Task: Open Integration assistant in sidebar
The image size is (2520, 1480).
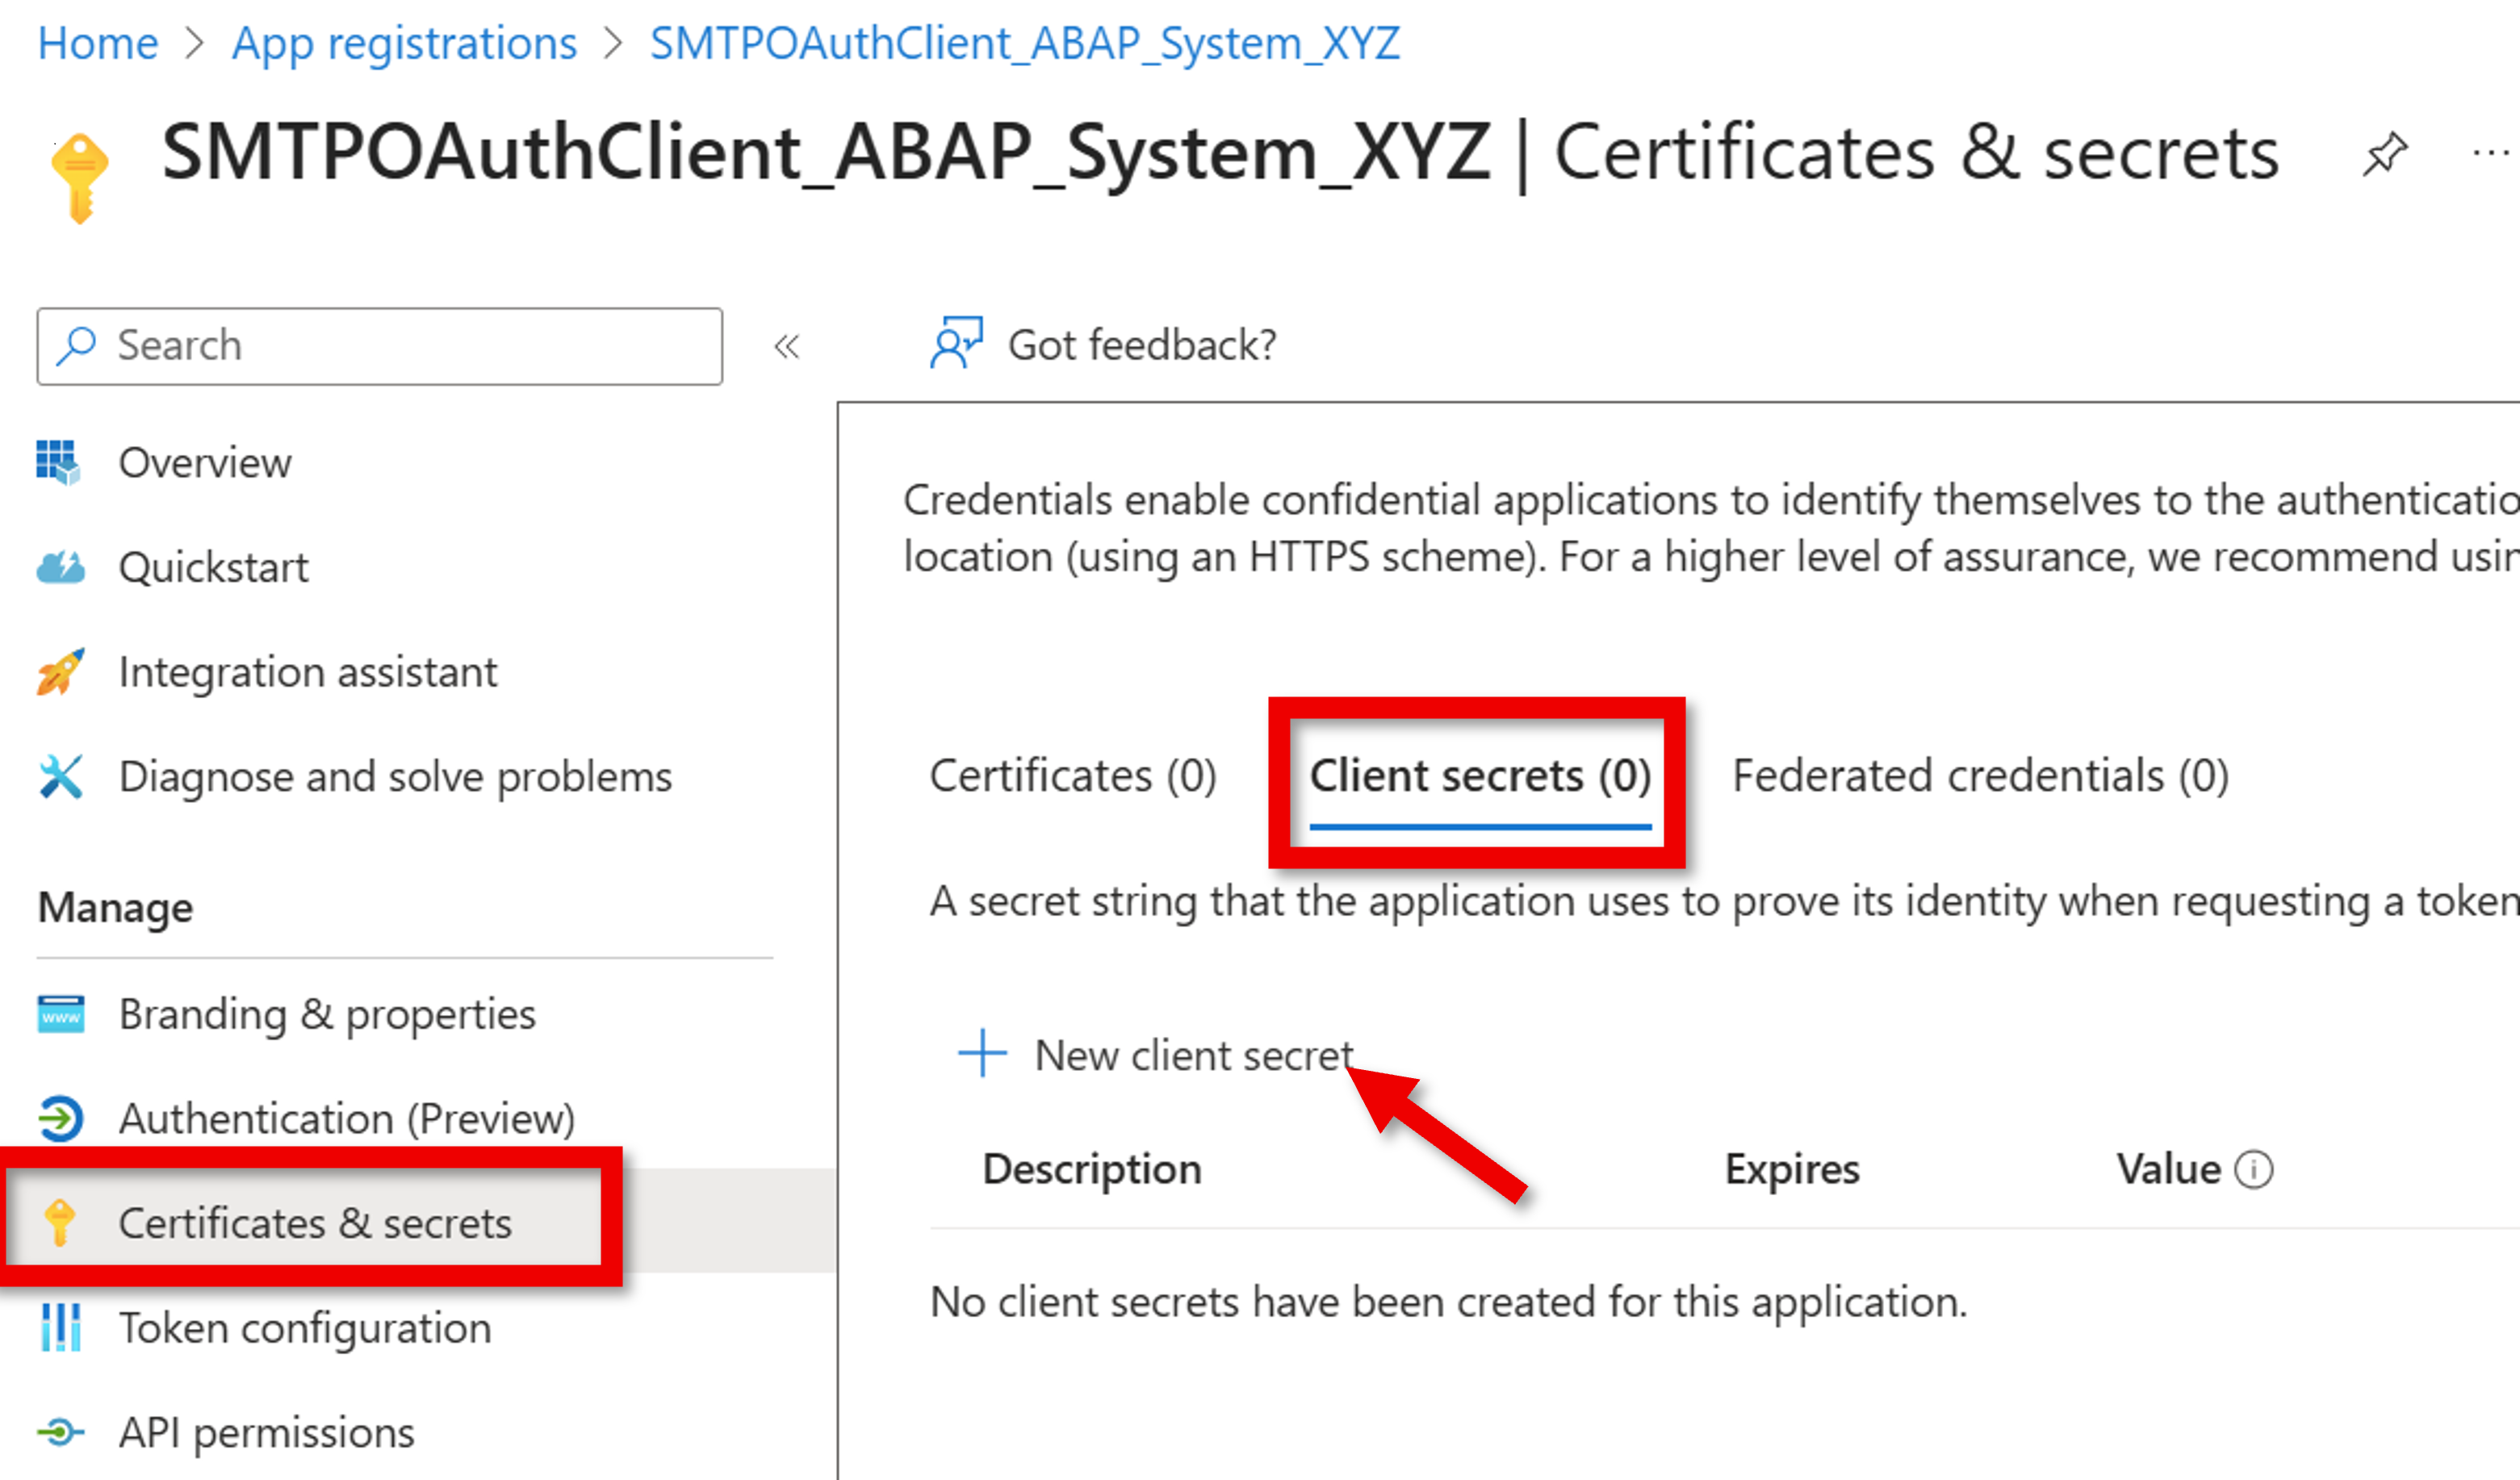Action: (307, 672)
